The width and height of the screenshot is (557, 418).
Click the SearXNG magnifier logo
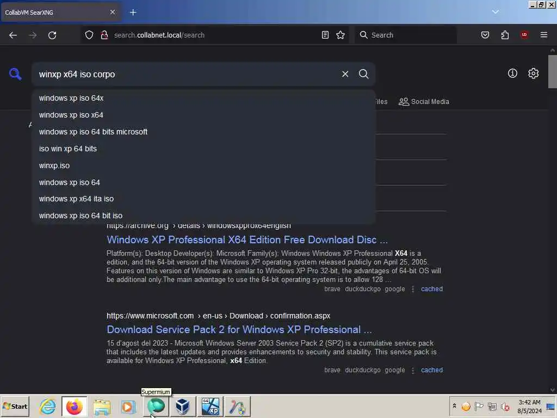click(15, 74)
